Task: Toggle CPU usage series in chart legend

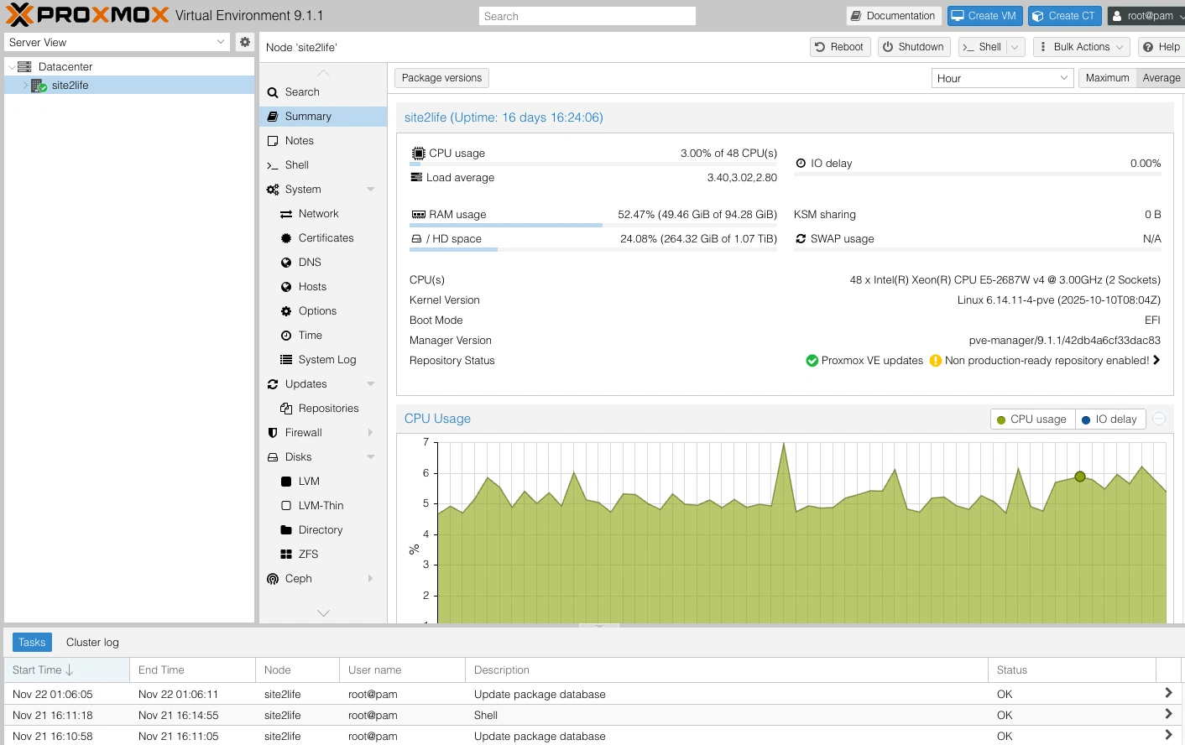Action: click(x=1031, y=419)
